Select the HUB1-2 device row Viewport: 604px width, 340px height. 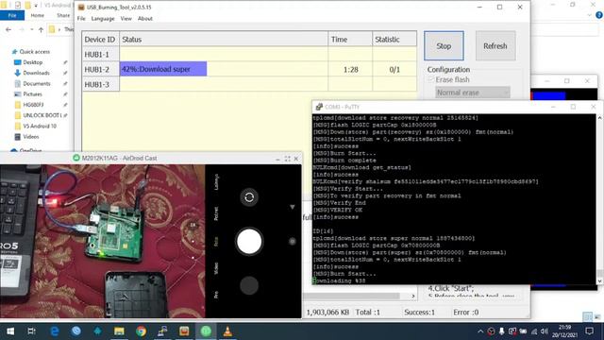(x=249, y=69)
